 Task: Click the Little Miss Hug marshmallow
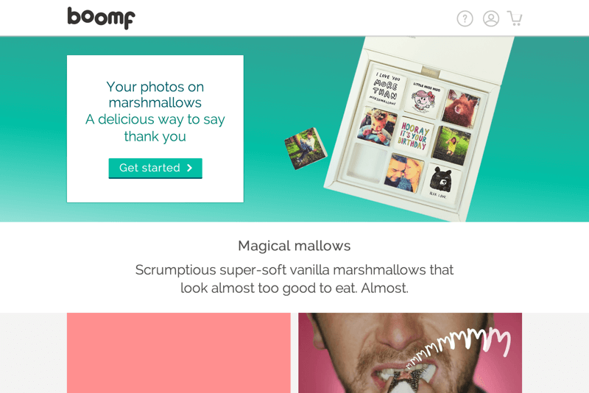tap(425, 98)
